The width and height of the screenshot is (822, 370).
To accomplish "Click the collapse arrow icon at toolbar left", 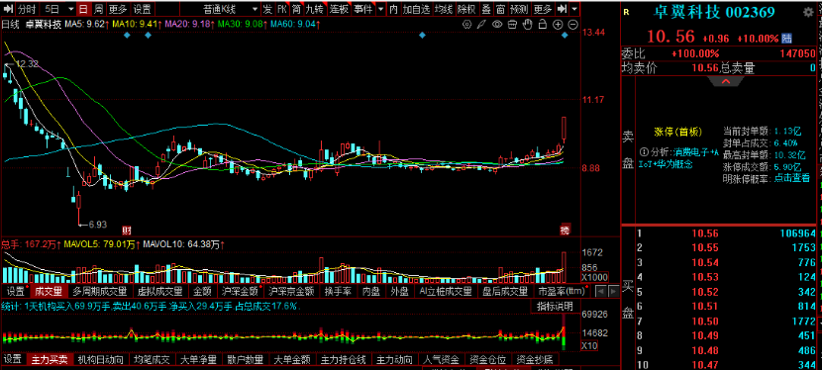I will (x=8, y=9).
